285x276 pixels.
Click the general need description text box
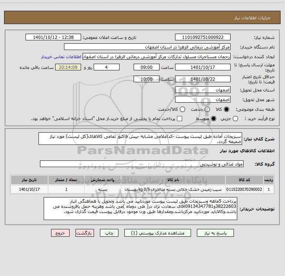tap(140, 139)
